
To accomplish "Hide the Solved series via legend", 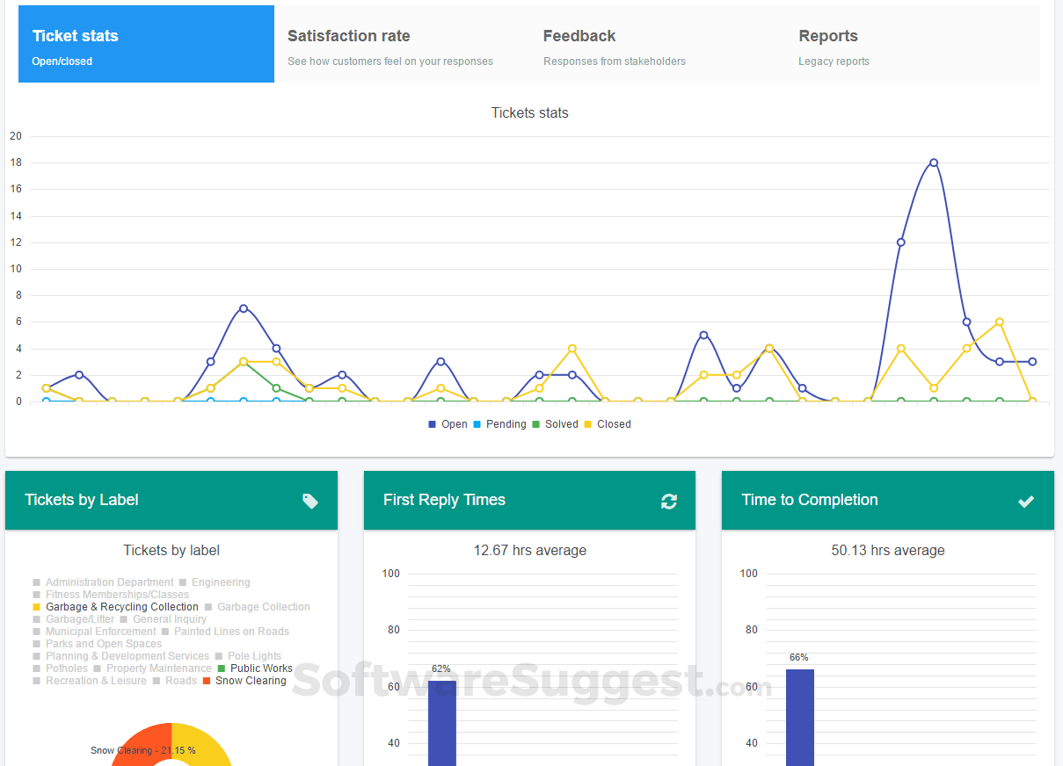I will 555,424.
